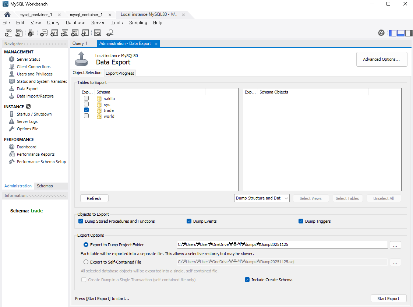Image resolution: width=413 pixels, height=307 pixels.
Task: Open the Tools menu
Action: (117, 23)
